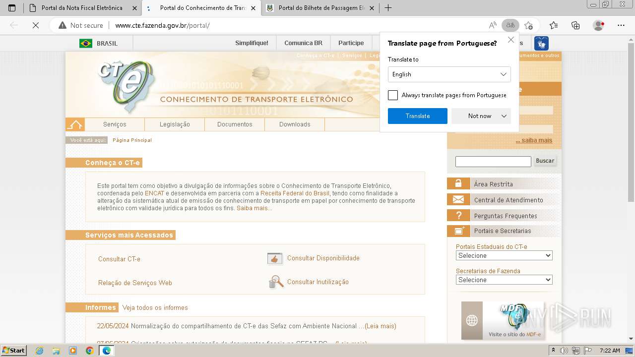635x357 pixels.
Task: Click the Simplifique! top bar item
Action: (252, 43)
